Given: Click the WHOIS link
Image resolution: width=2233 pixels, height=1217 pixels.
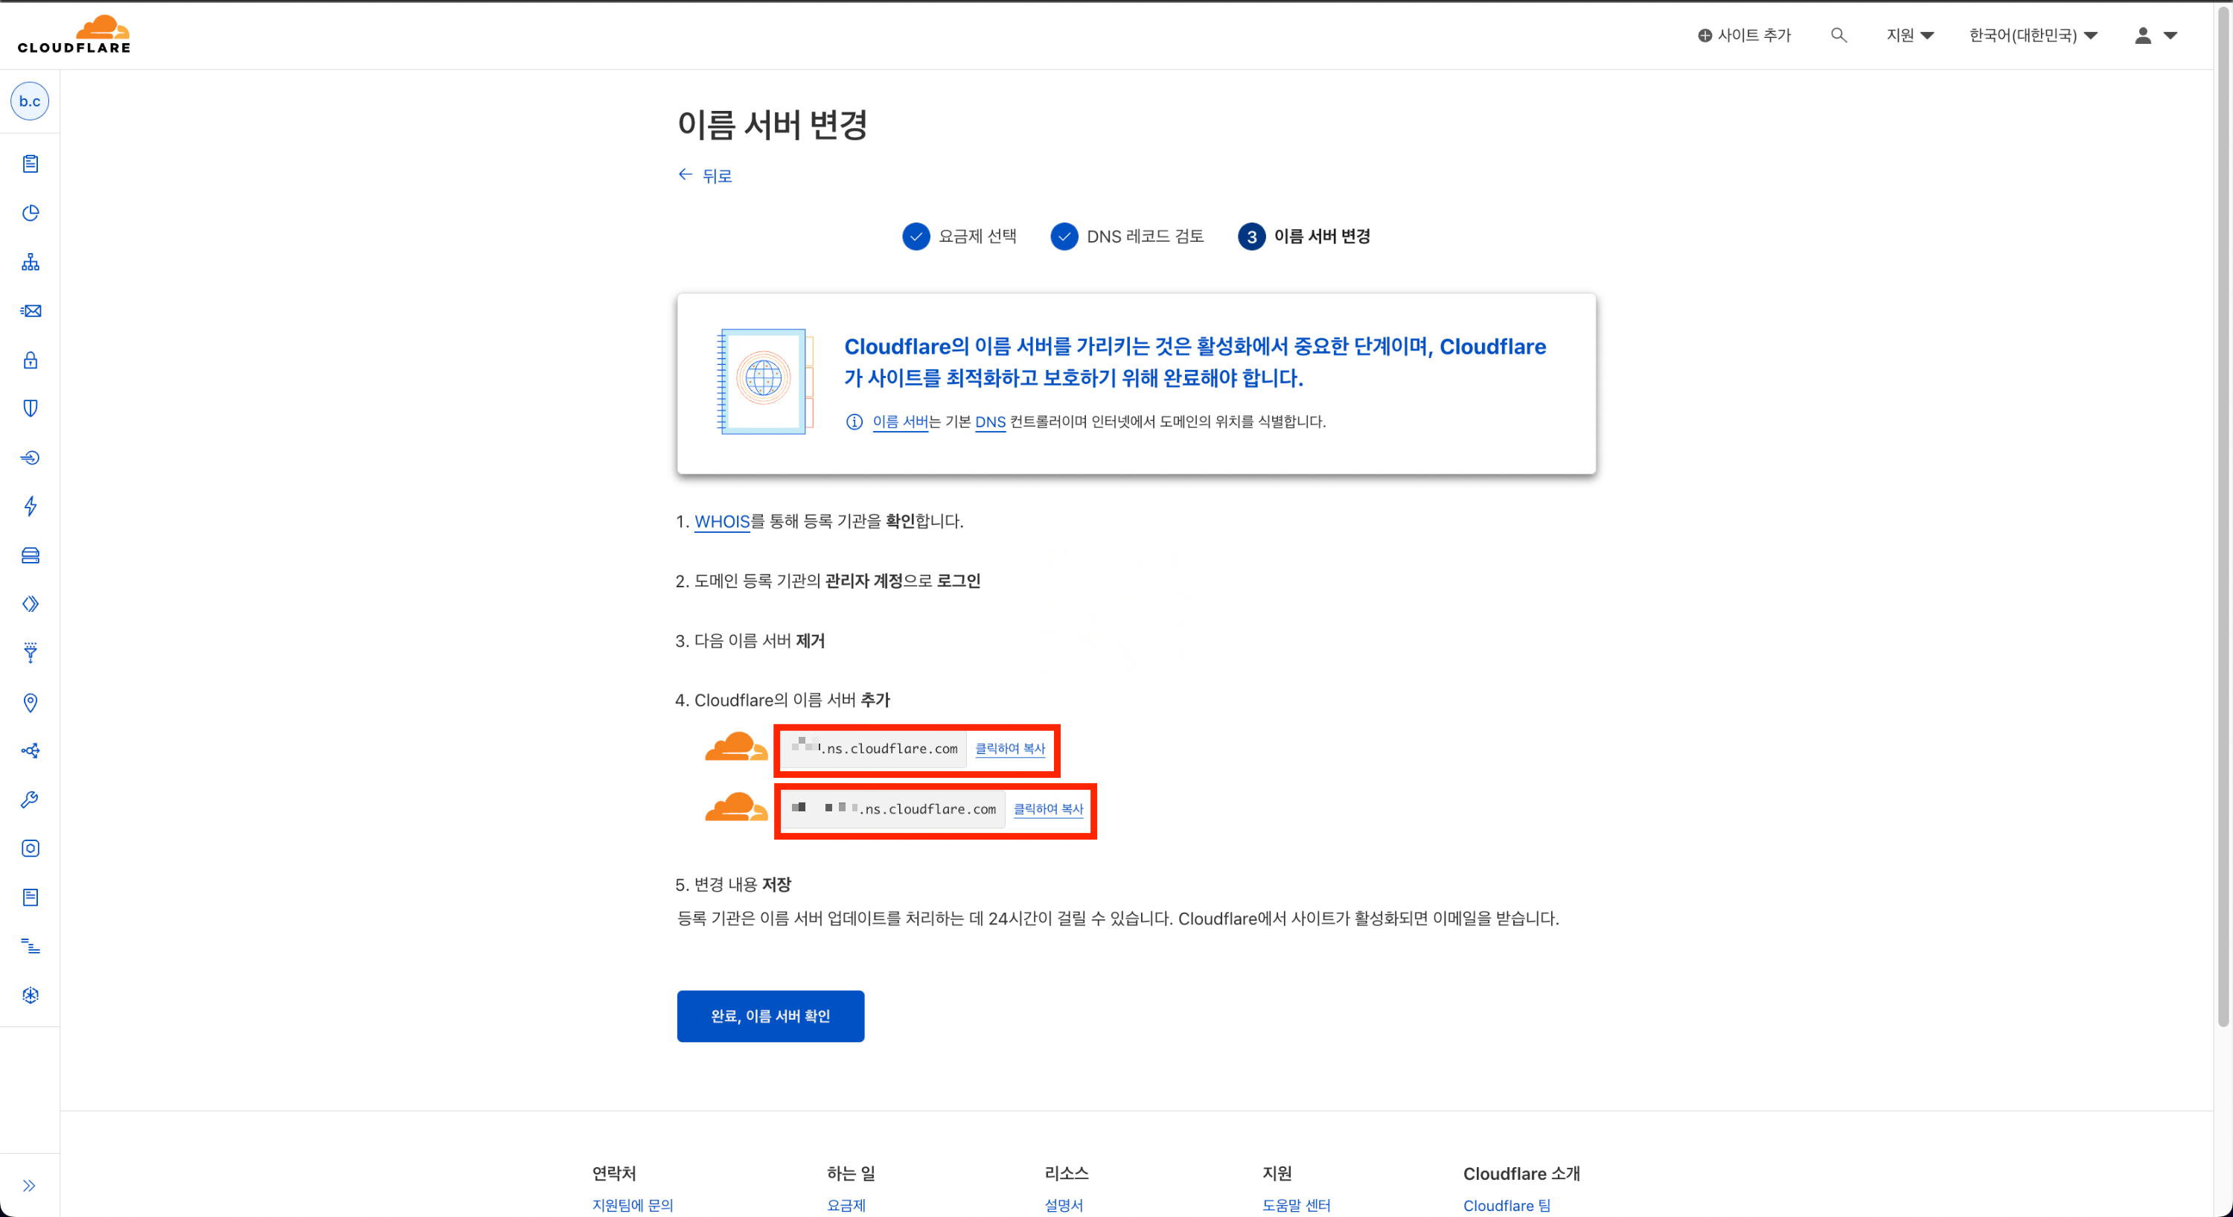Looking at the screenshot, I should click(x=721, y=521).
